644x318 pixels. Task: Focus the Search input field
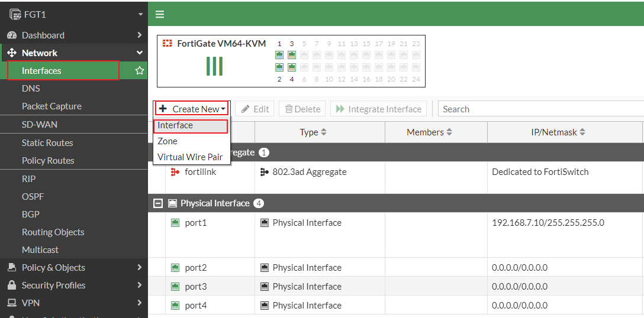[x=540, y=109]
